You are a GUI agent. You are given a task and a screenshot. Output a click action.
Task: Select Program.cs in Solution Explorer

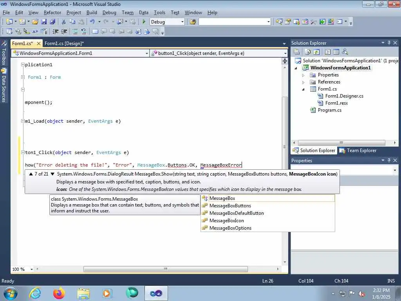point(329,110)
